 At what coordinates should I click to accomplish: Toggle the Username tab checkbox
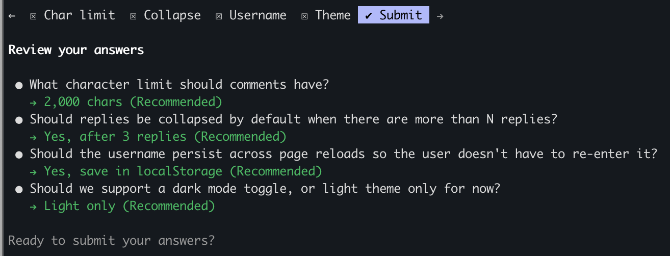[x=219, y=16]
